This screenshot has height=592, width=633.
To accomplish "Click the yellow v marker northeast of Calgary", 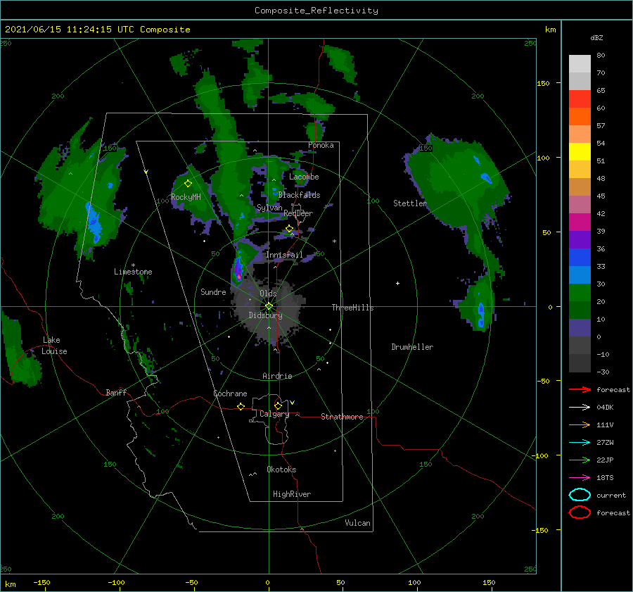I will 292,403.
